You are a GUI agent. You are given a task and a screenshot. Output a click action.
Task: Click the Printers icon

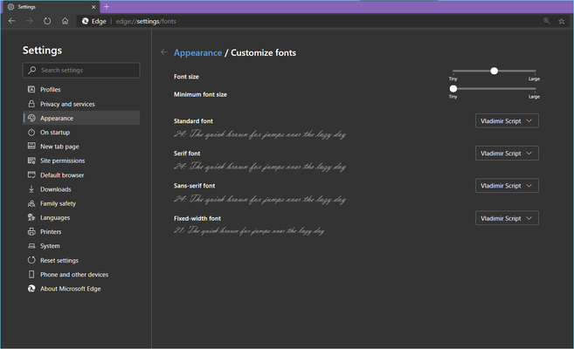(x=31, y=231)
